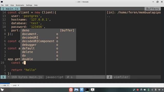
Task: Open the application launcher bird icon
Action: point(2,90)
